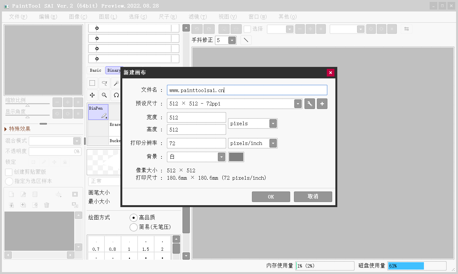Select 高品质 drawing mode

[133, 218]
